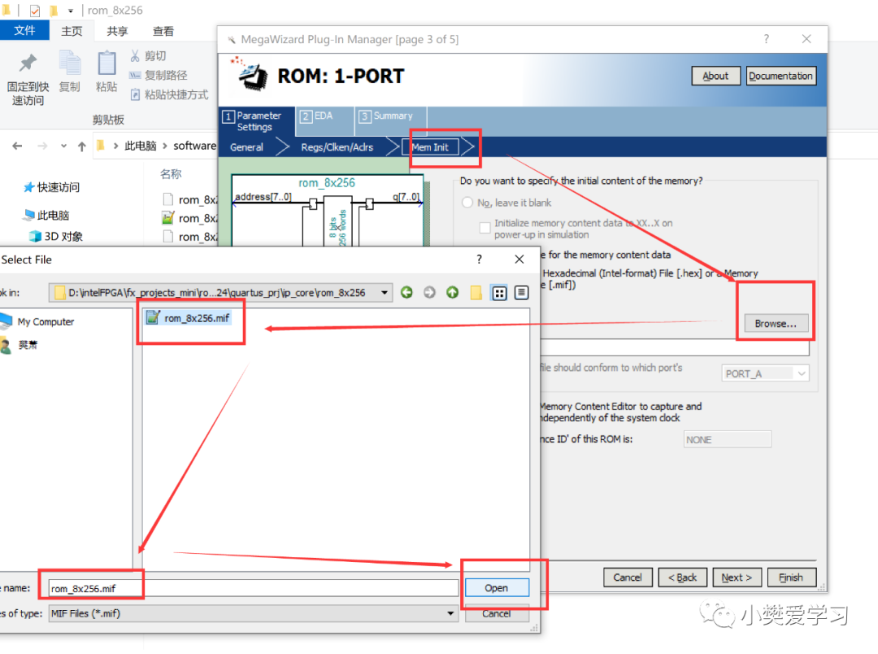The width and height of the screenshot is (878, 654).
Task: Open the 查看 ribbon tab in Explorer
Action: click(163, 32)
